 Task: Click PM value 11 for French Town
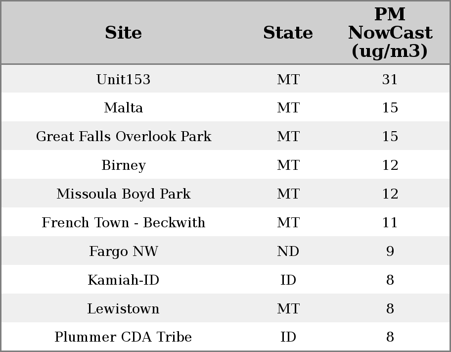tap(390, 223)
